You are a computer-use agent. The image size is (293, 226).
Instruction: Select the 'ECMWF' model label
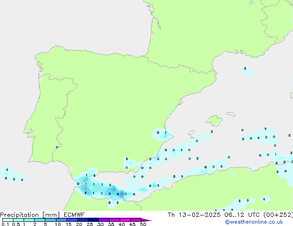[74, 215]
